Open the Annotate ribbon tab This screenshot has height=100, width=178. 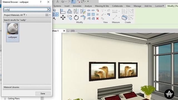pos(77,6)
